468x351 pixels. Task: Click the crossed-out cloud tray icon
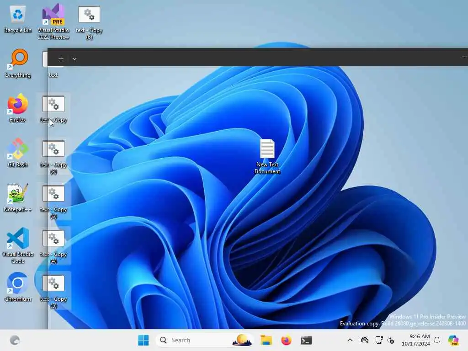(365, 340)
